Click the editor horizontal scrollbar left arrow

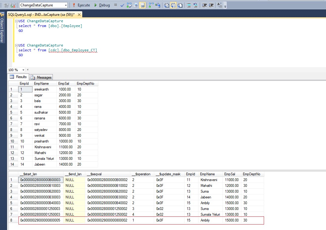[28, 70]
